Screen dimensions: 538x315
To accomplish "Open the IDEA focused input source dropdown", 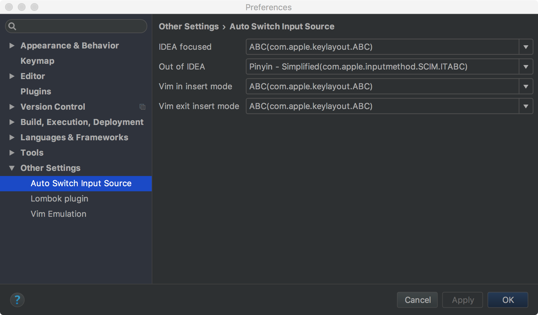I will tap(526, 47).
